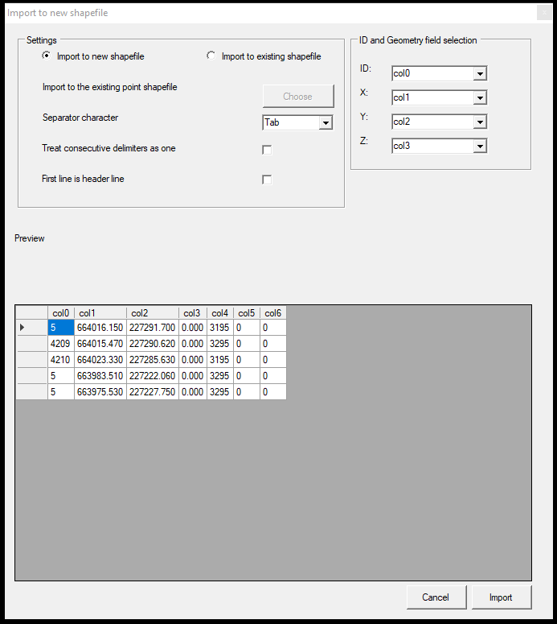The image size is (557, 624).
Task: Select the cell containing 4209
Action: coord(61,344)
